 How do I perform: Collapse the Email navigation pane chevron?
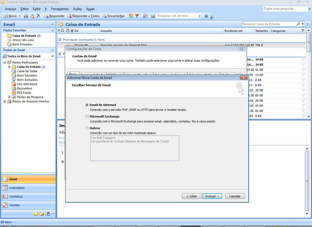point(52,24)
